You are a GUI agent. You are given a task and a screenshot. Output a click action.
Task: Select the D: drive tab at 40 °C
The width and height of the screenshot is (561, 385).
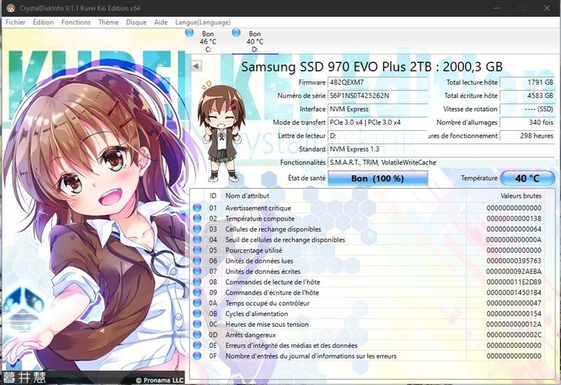tap(255, 41)
